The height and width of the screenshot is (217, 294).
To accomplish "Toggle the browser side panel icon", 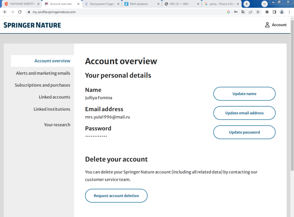I will pos(274,12).
